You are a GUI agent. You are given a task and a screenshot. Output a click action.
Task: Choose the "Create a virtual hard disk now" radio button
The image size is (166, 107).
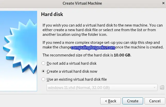[43, 71]
